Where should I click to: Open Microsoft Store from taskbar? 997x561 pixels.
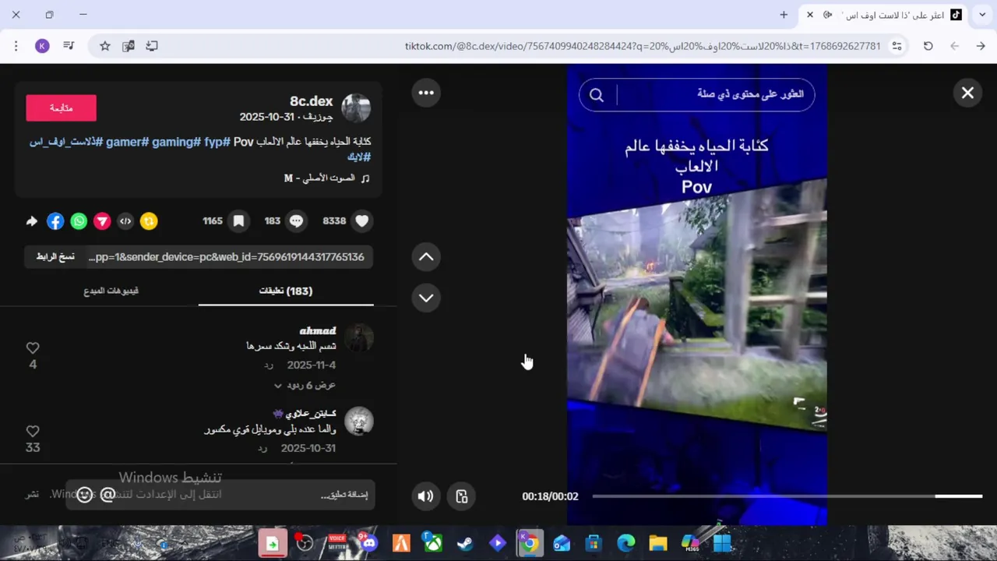594,543
